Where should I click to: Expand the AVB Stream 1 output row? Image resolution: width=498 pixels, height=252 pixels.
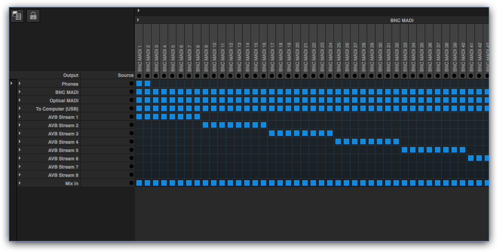pos(20,117)
